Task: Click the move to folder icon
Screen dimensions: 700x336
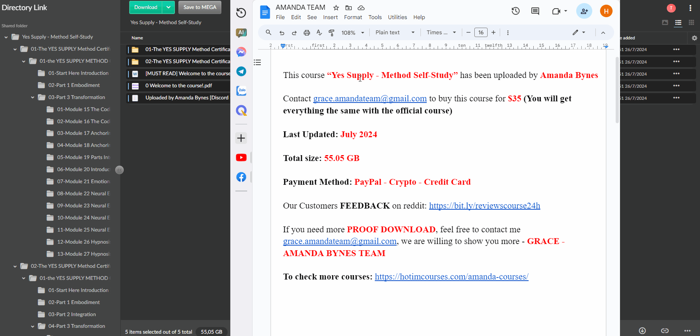Action: (x=349, y=8)
